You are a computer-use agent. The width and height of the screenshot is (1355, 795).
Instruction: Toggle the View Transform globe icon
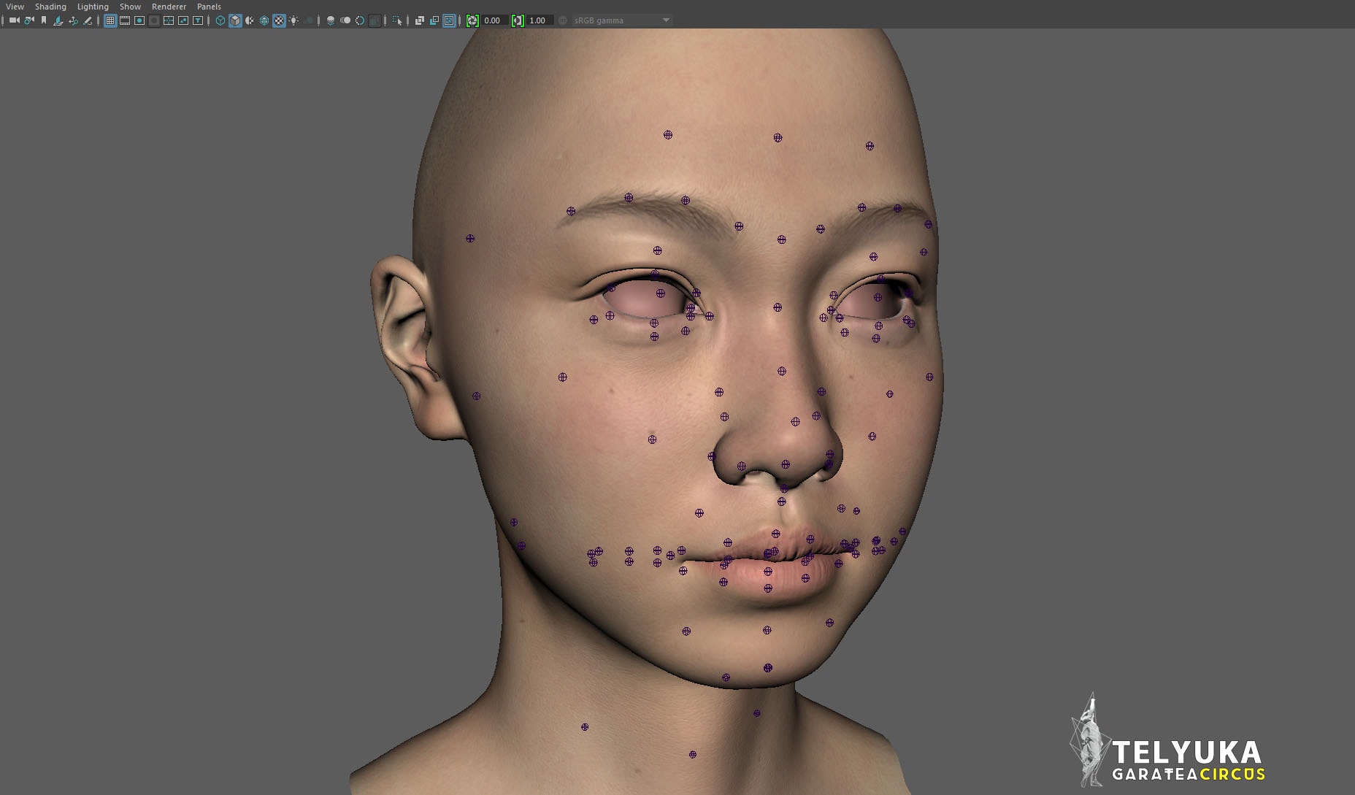click(x=563, y=20)
